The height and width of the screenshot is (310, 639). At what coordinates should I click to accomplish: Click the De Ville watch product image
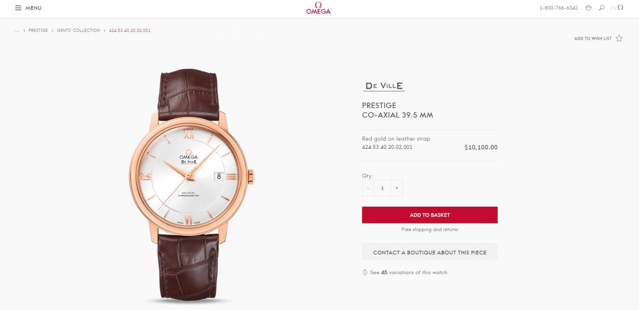coord(192,184)
